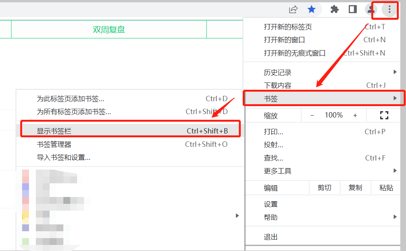Open the Extensions puzzle icon
The image size is (406, 251).
click(x=335, y=10)
